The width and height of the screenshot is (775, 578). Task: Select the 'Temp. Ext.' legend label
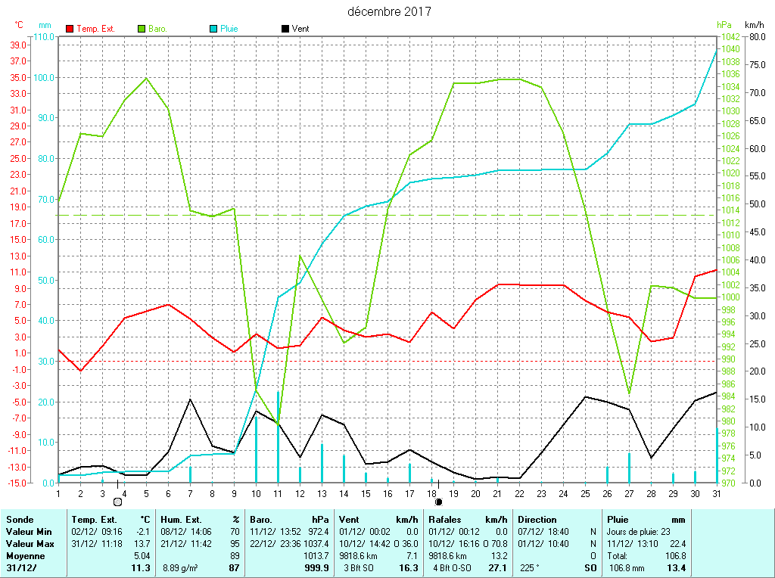click(x=96, y=29)
